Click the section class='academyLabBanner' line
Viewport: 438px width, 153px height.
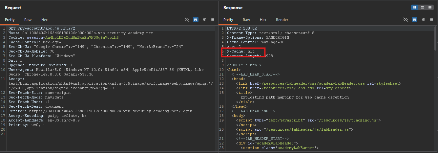click(280, 148)
